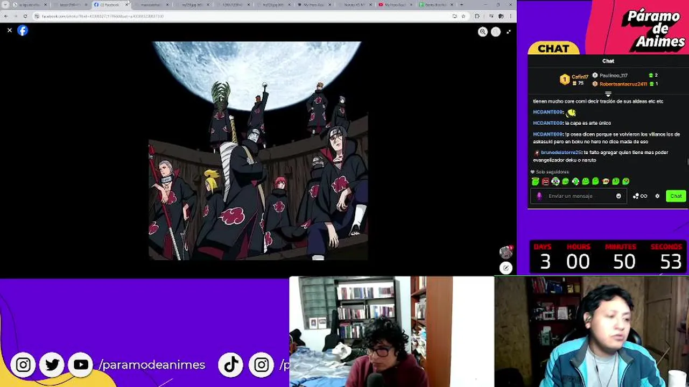The width and height of the screenshot is (689, 387).
Task: Zoom in on the Facebook photo
Action: click(483, 32)
